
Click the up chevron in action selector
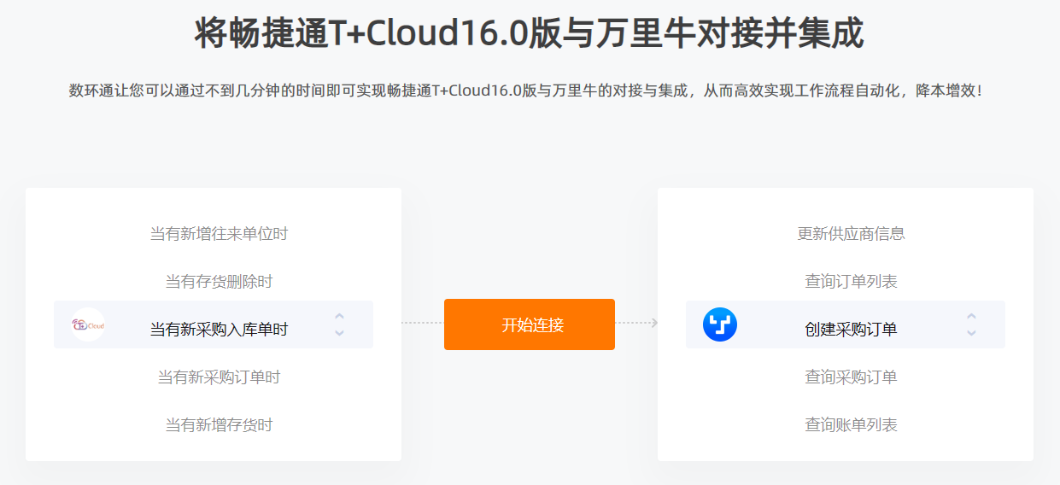tap(971, 316)
